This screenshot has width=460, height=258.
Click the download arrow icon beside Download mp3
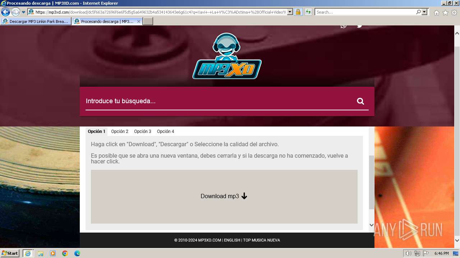click(244, 196)
